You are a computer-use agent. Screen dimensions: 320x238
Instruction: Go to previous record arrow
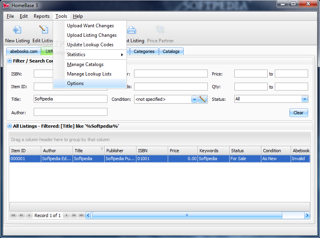click(29, 215)
